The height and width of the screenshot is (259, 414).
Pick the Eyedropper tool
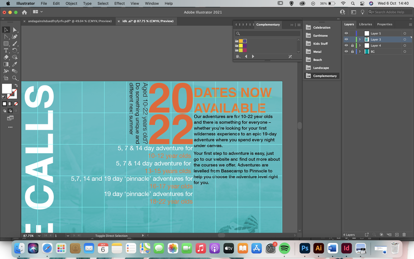[x=15, y=64]
